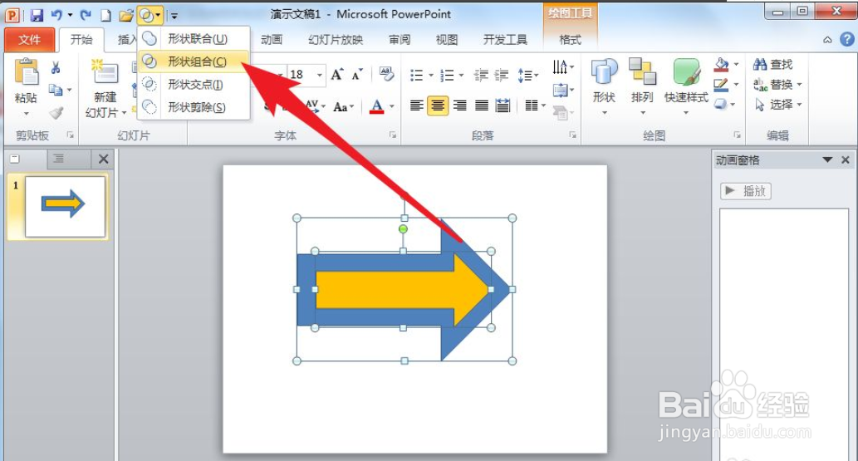Click the shape combine tool icon in quick access toolbar
Viewport: 858px width, 461px height.
click(x=146, y=15)
